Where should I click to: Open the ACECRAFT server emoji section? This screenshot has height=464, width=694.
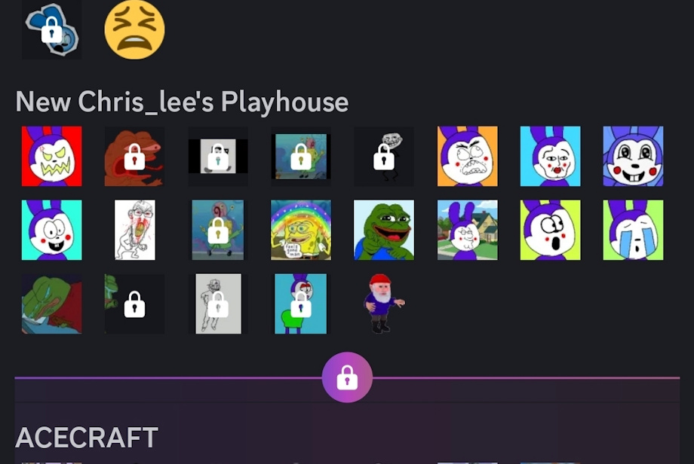click(87, 438)
